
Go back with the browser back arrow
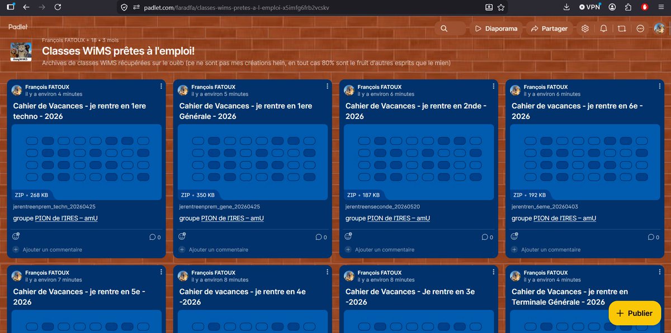pyautogui.click(x=26, y=7)
